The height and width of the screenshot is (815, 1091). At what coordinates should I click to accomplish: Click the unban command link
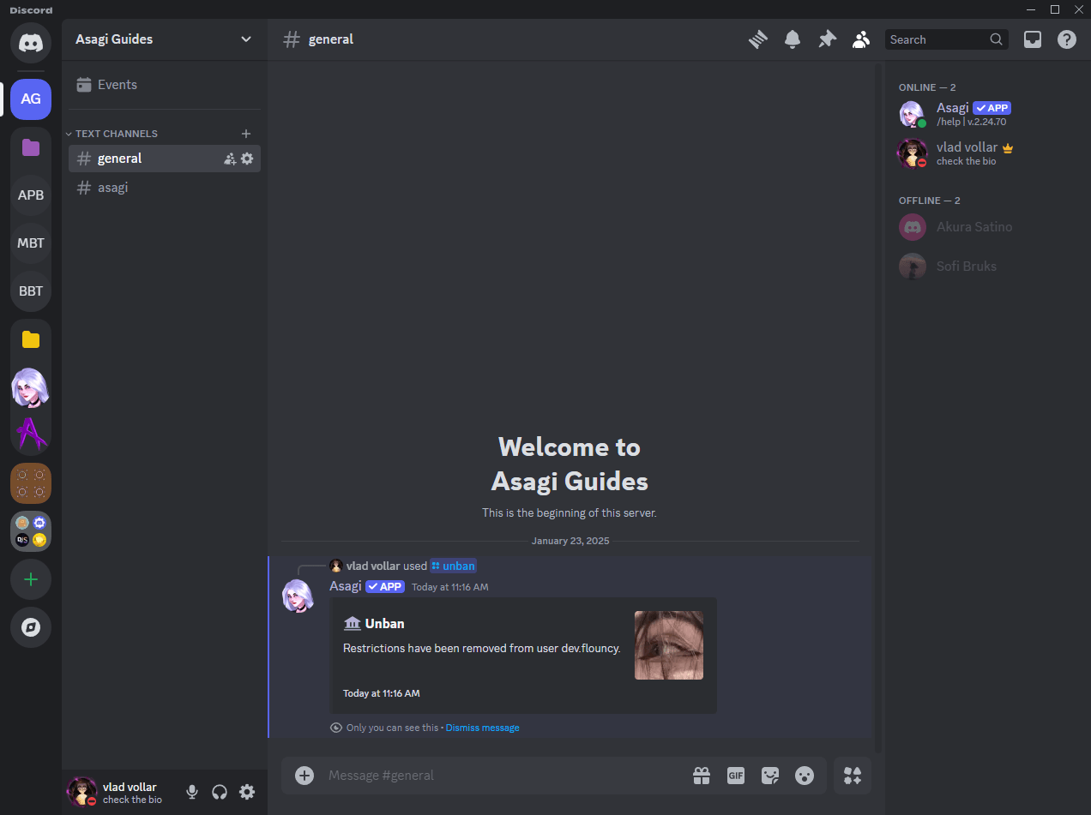click(453, 566)
